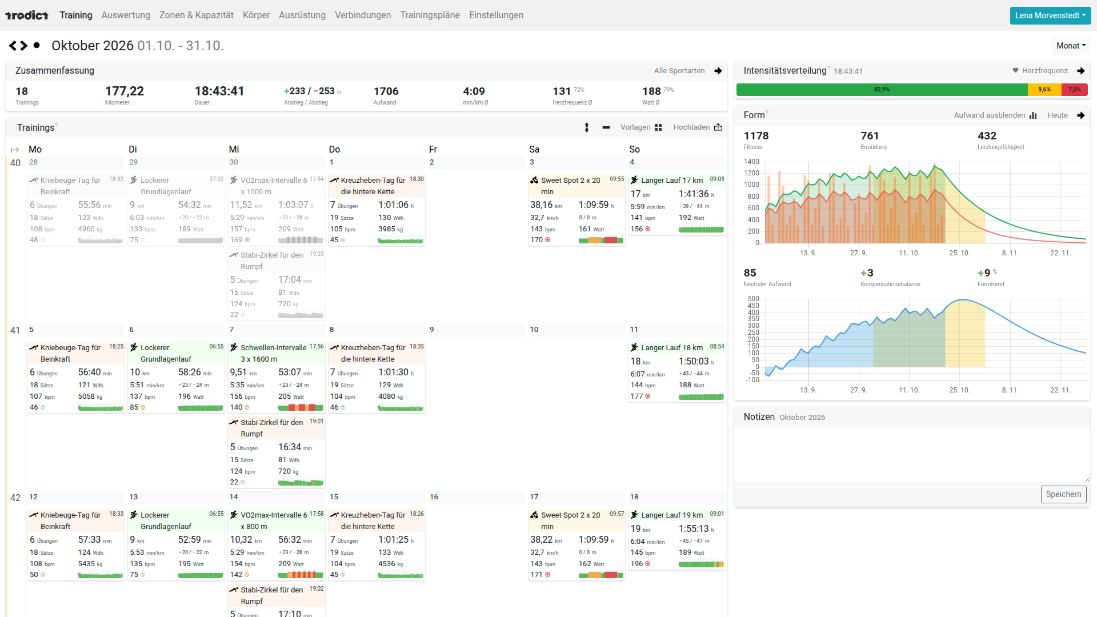Open Alle Sportarten filter
Viewport: 1097px width, 617px height.
[x=679, y=71]
